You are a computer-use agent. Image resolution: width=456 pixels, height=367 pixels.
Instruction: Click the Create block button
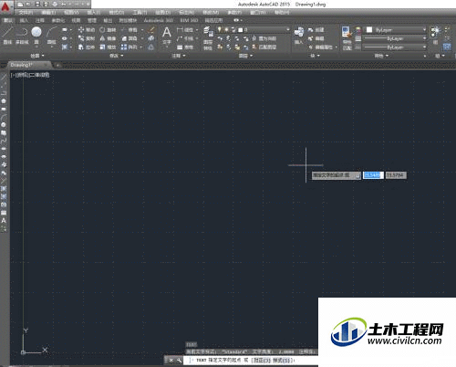tap(316, 30)
